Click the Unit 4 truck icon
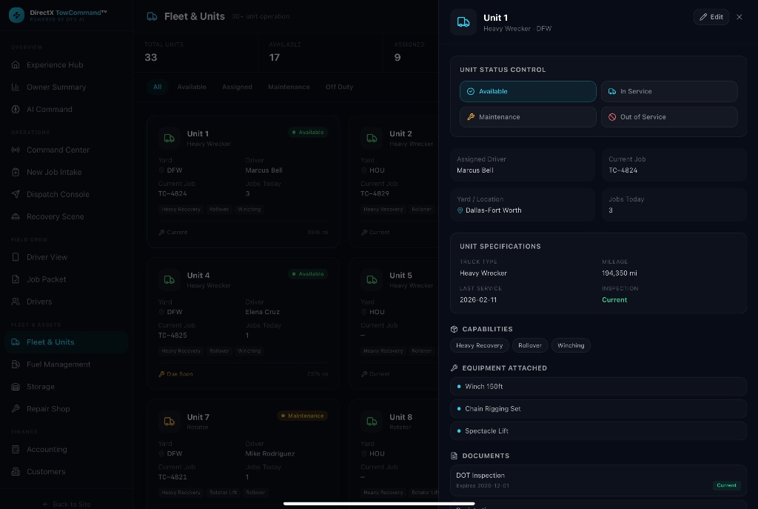Viewport: 758px width, 509px height. coord(170,279)
